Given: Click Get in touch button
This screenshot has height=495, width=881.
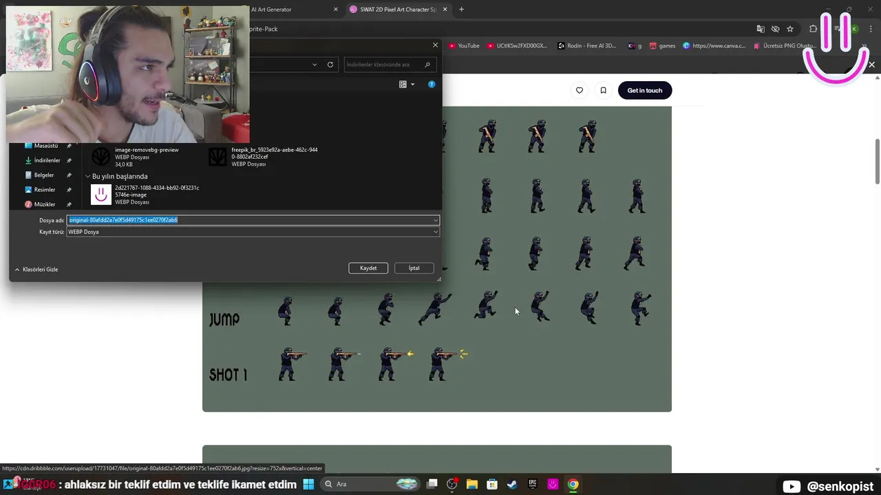Looking at the screenshot, I should tap(645, 90).
